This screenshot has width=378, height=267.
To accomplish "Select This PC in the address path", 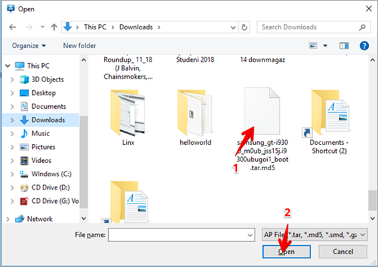I will pyautogui.click(x=95, y=27).
